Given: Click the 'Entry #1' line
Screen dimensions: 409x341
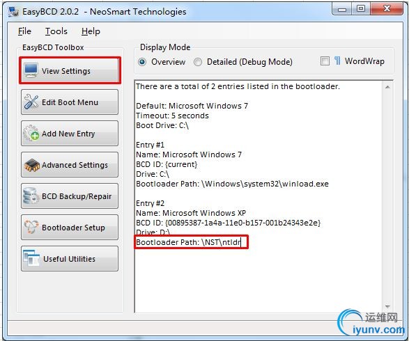Looking at the screenshot, I should (150, 145).
